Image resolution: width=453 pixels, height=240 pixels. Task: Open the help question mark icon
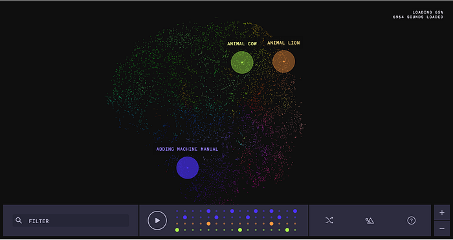click(412, 221)
